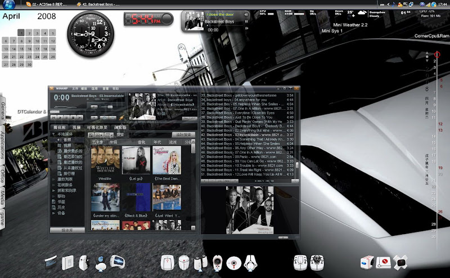
Task: Open the 帮助 menu in Winamp
Action: [x=116, y=88]
